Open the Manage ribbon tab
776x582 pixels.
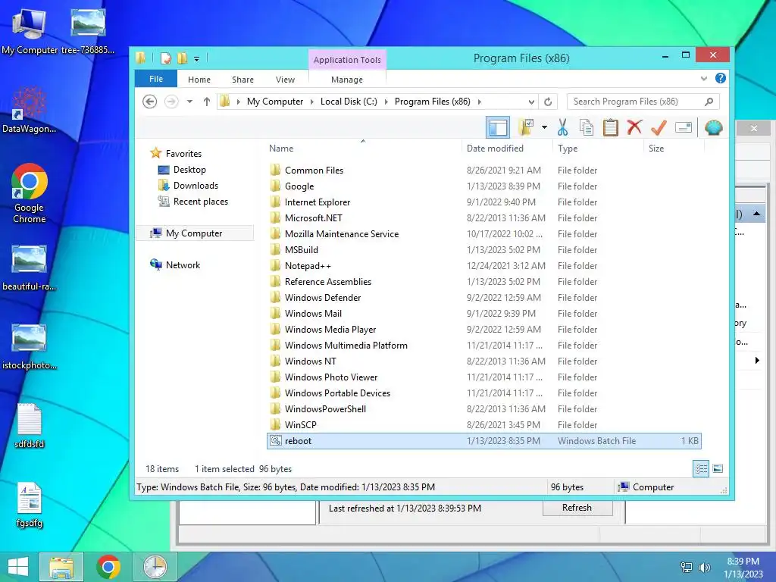tap(347, 80)
